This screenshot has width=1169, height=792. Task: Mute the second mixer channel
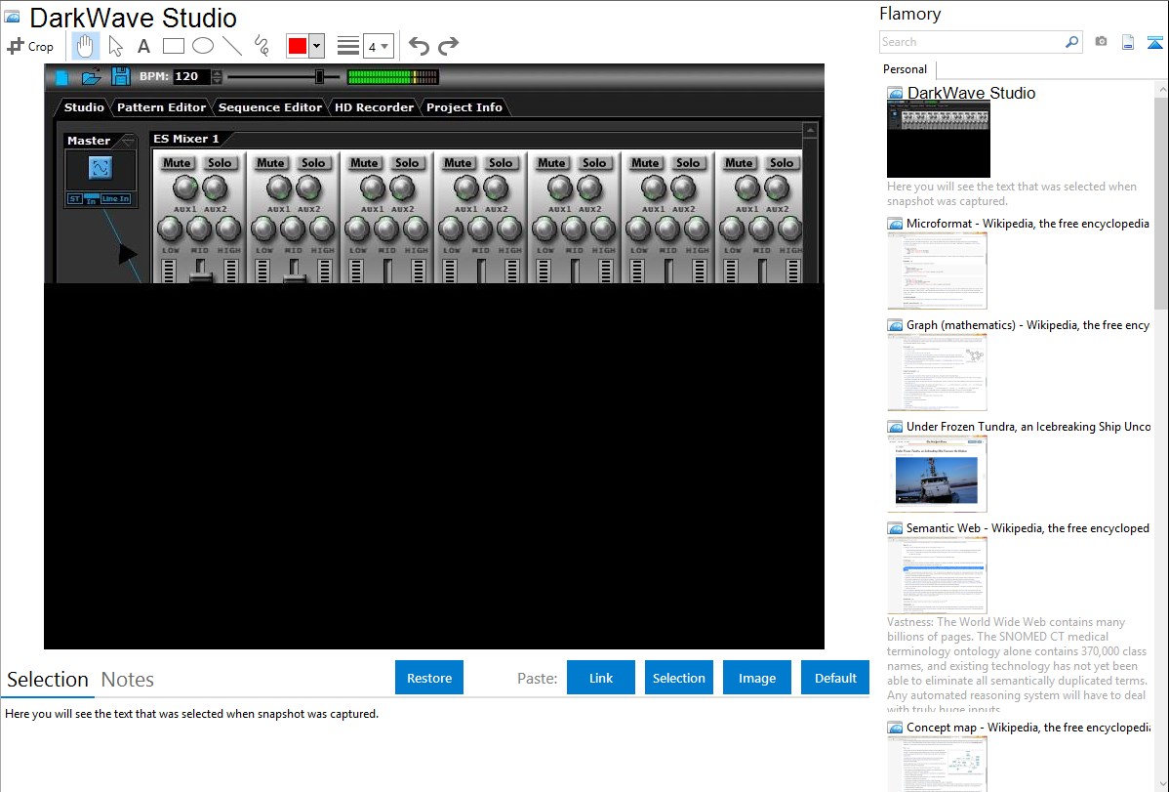pos(270,163)
